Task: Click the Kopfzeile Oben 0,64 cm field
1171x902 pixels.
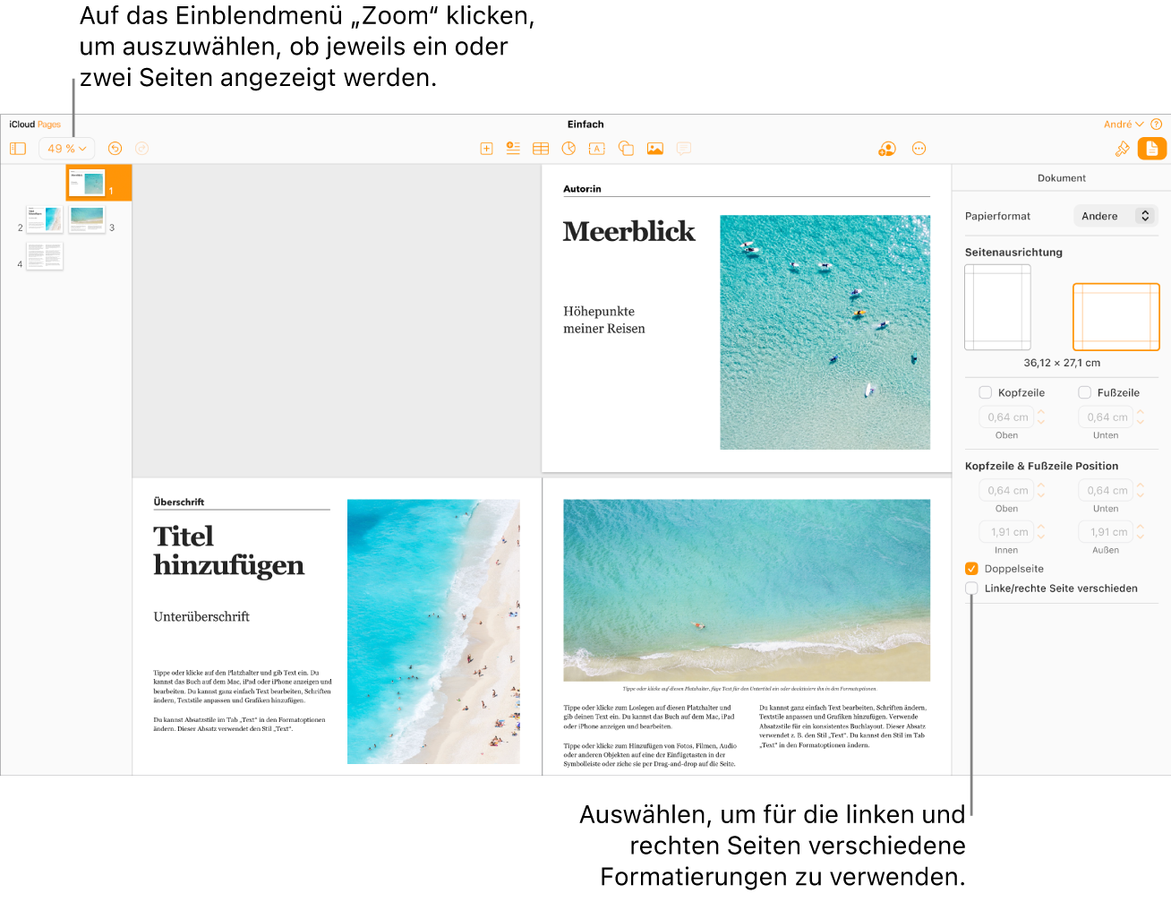Action: click(x=1007, y=417)
